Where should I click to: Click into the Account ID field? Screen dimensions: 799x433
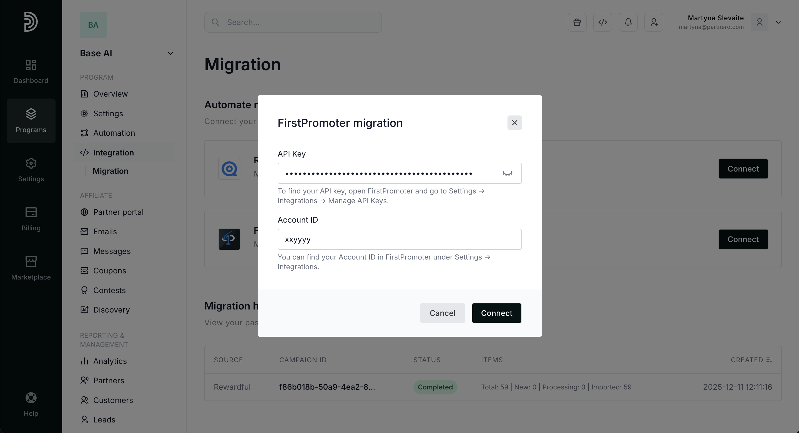pyautogui.click(x=399, y=239)
